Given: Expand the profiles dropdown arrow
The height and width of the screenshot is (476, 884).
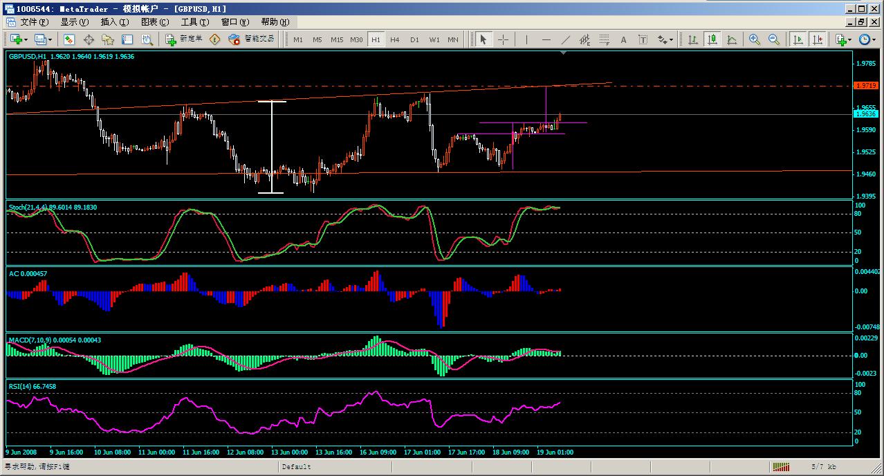Looking at the screenshot, I should [50, 39].
